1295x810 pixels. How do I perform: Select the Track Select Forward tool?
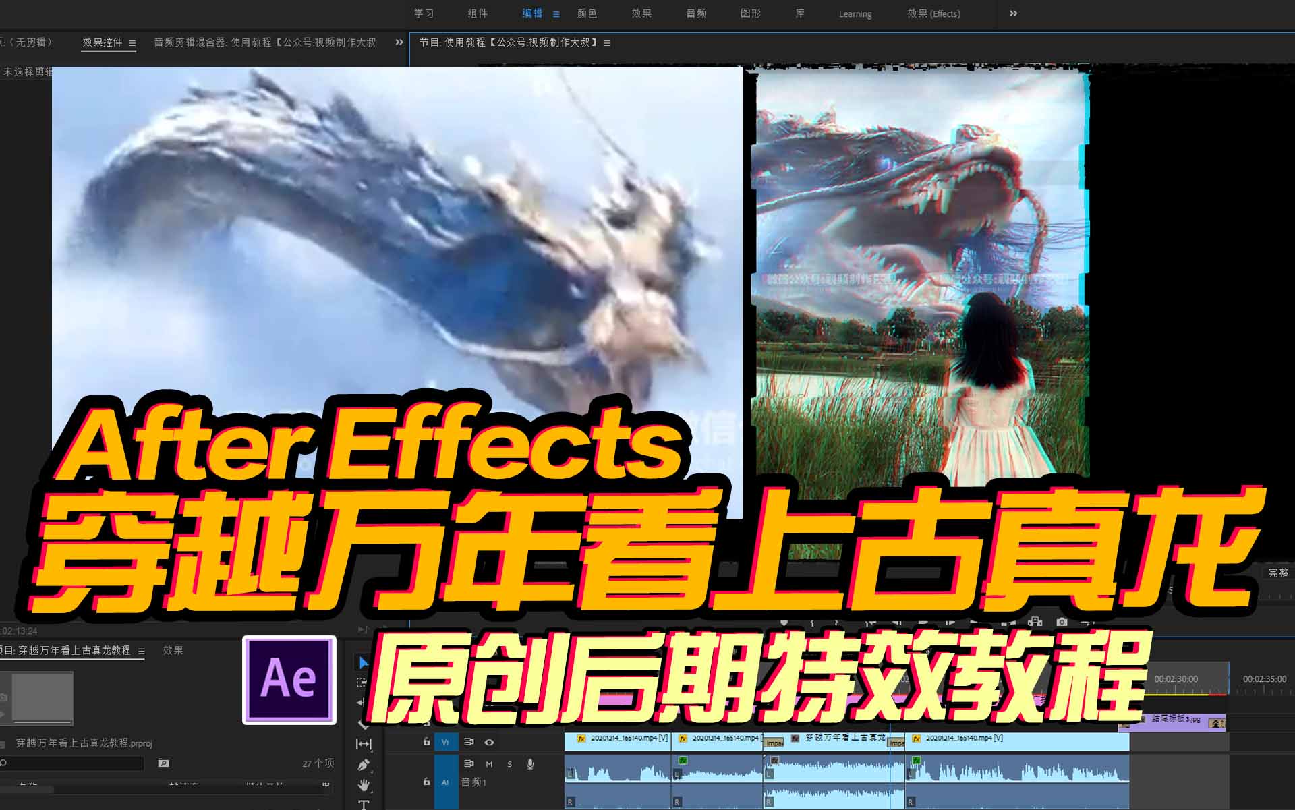(x=362, y=683)
